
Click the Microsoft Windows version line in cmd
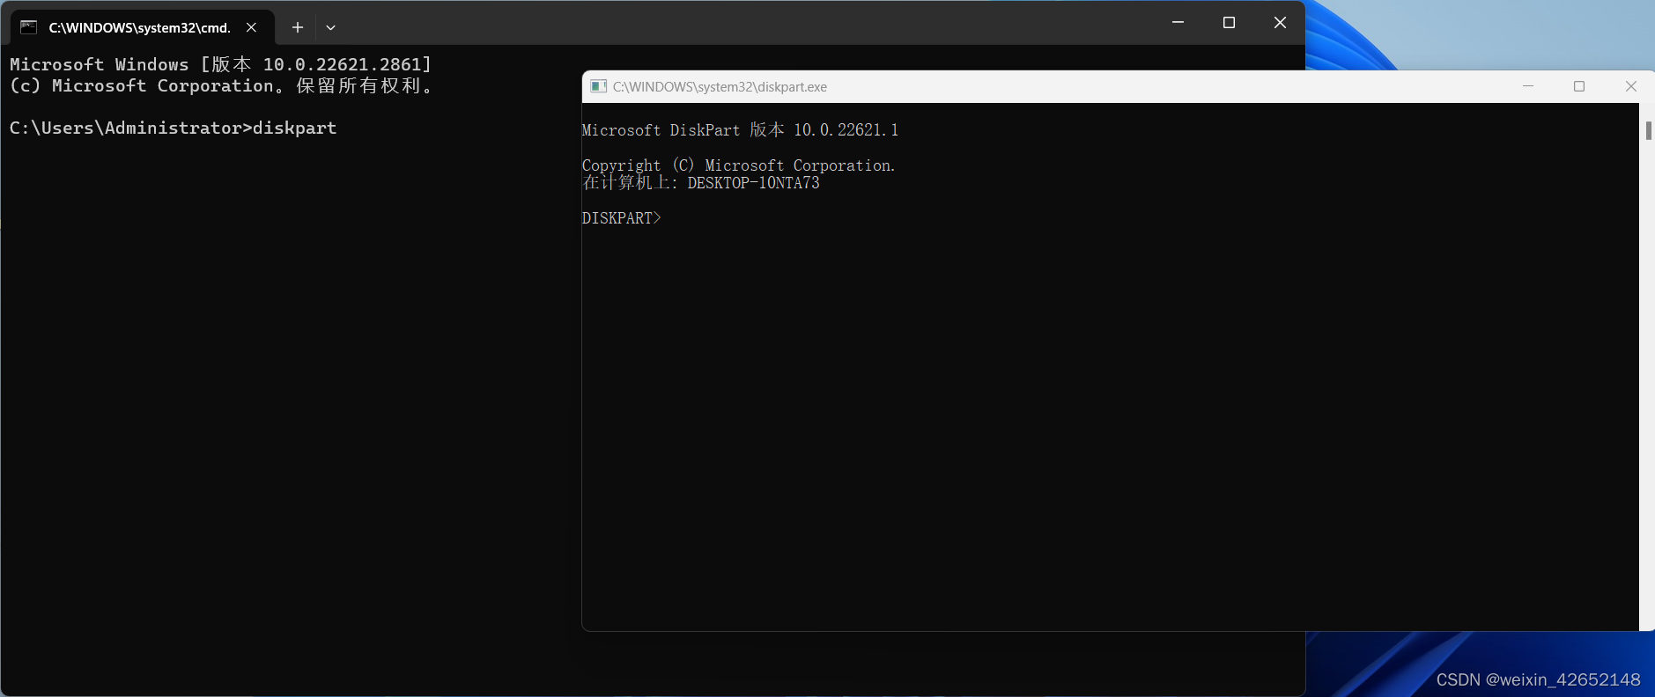tap(221, 64)
